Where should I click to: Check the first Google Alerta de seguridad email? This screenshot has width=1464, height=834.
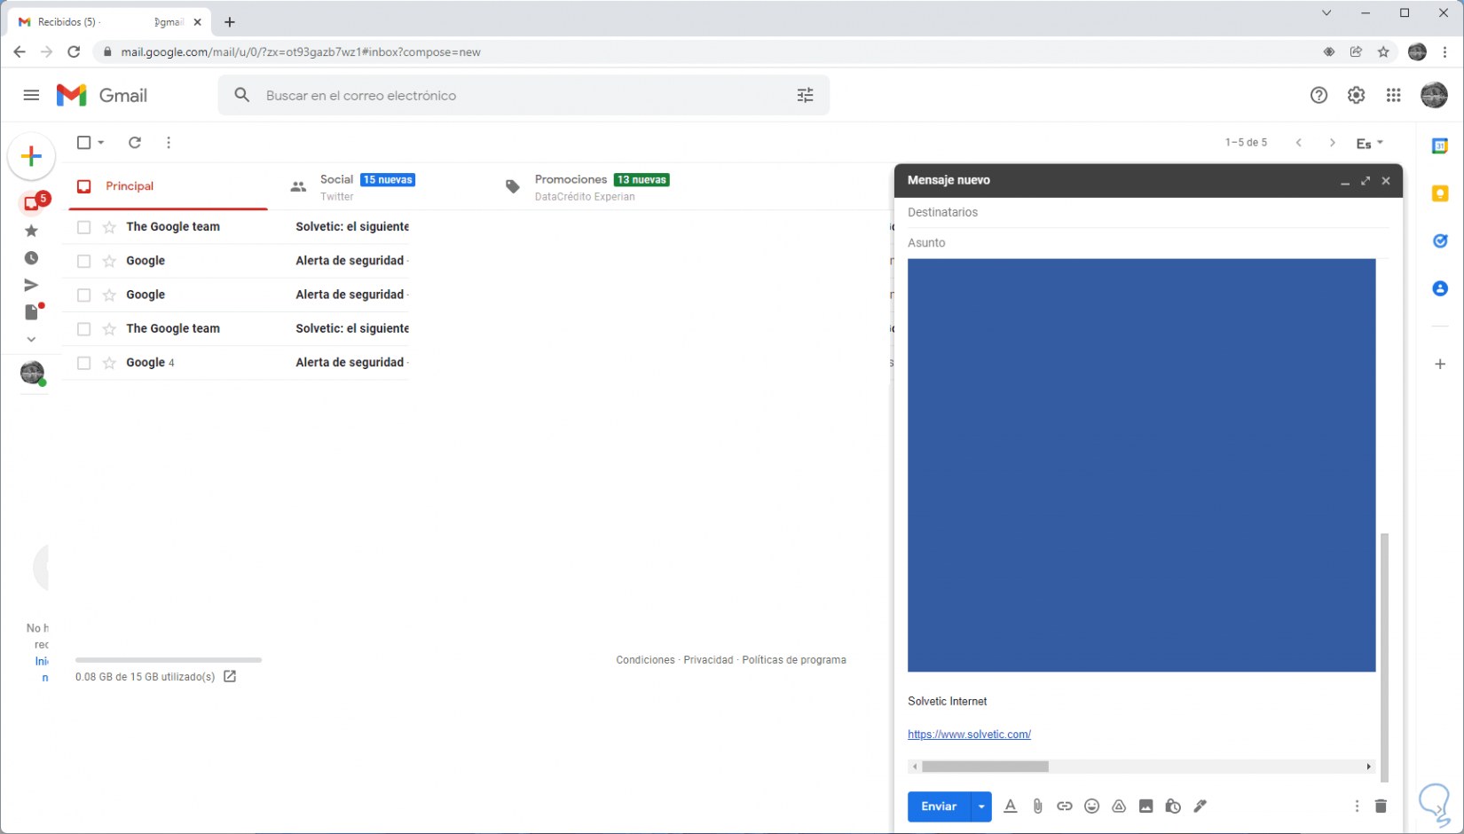(84, 261)
